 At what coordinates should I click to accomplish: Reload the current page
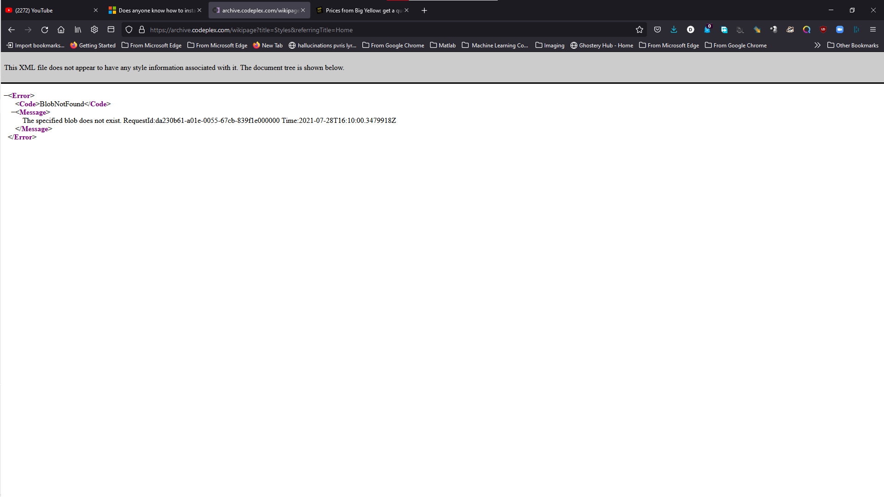coord(45,30)
